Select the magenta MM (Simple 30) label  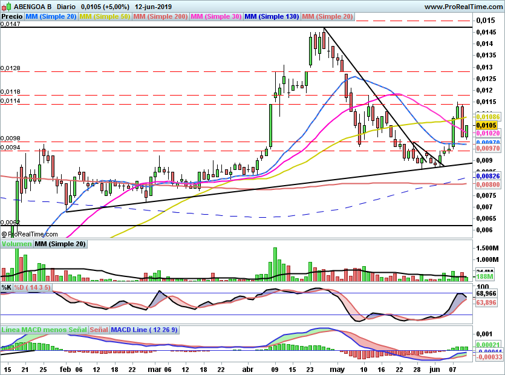click(216, 16)
